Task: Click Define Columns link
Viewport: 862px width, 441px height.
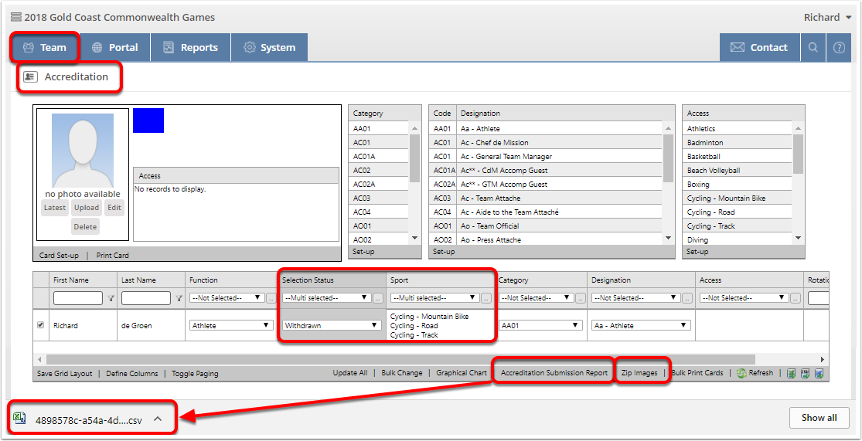Action: point(132,374)
